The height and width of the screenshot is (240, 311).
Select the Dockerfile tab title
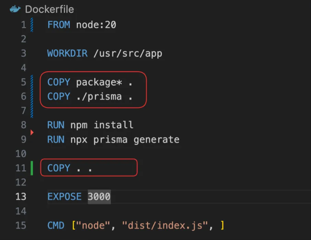click(x=49, y=9)
